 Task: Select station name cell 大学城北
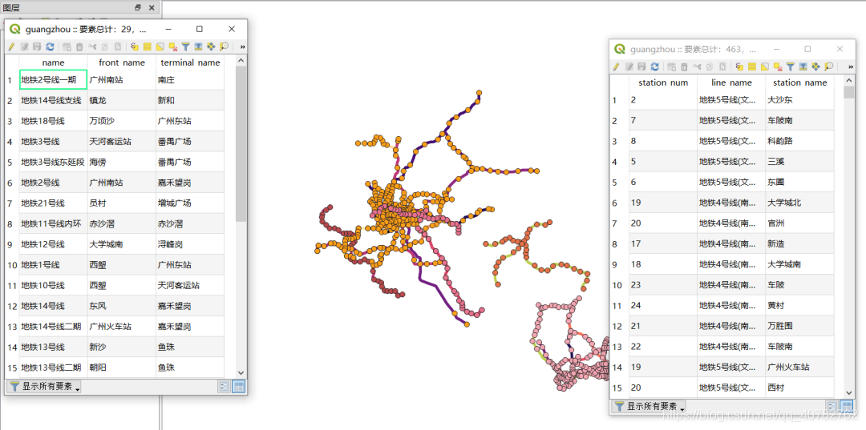click(799, 203)
